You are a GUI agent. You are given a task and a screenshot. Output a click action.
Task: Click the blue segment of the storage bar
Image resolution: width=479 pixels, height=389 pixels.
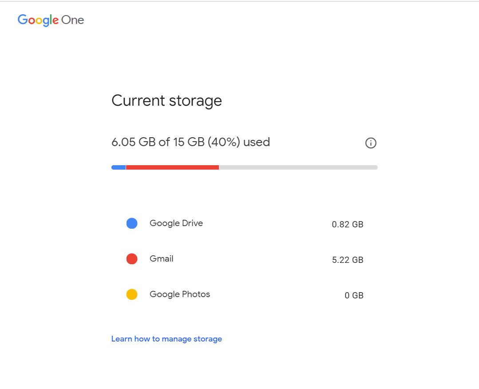[x=119, y=167]
